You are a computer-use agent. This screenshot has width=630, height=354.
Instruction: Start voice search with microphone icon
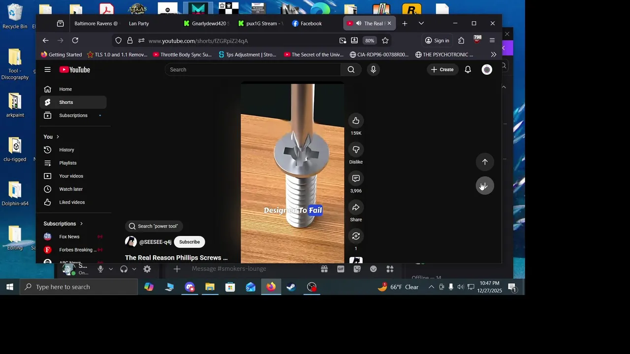pyautogui.click(x=373, y=70)
